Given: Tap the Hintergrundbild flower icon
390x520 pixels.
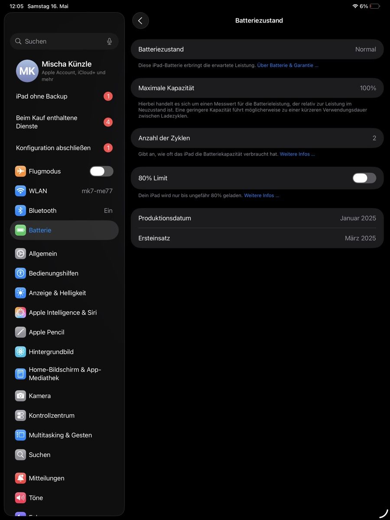Looking at the screenshot, I should pos(20,352).
